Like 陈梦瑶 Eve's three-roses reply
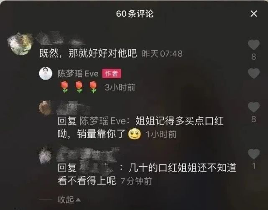 (254, 73)
